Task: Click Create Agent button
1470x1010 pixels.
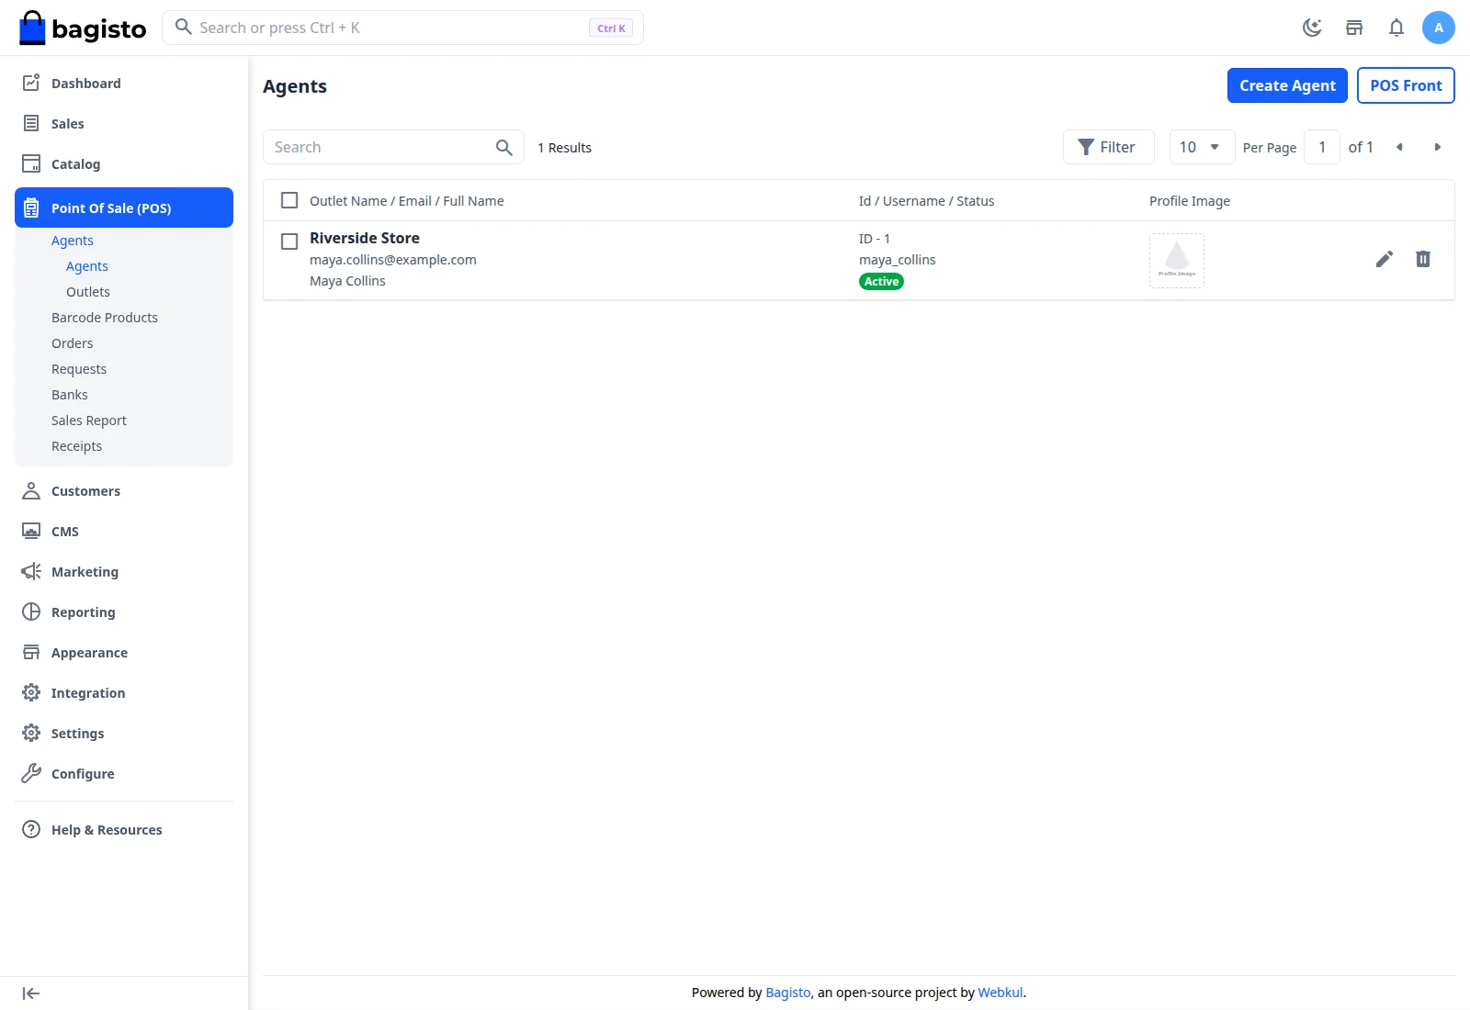Action: point(1287,85)
